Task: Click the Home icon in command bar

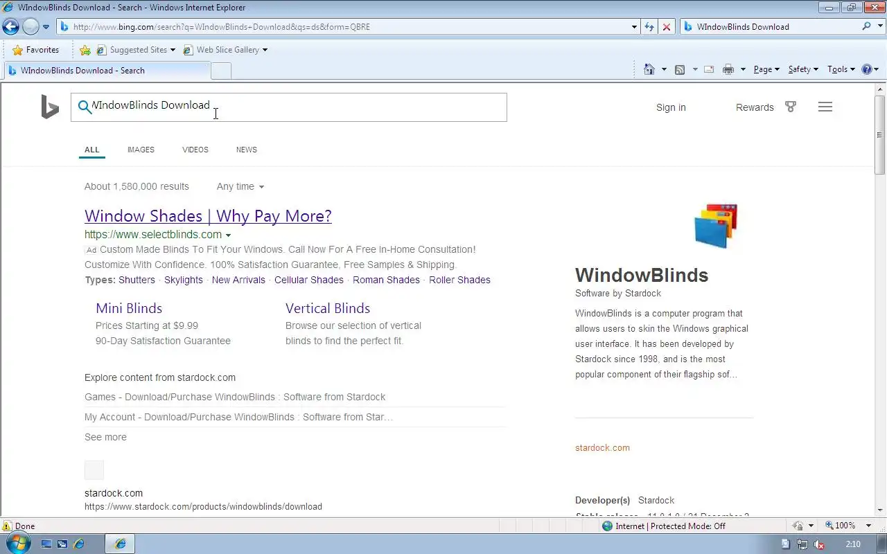Action: click(649, 69)
